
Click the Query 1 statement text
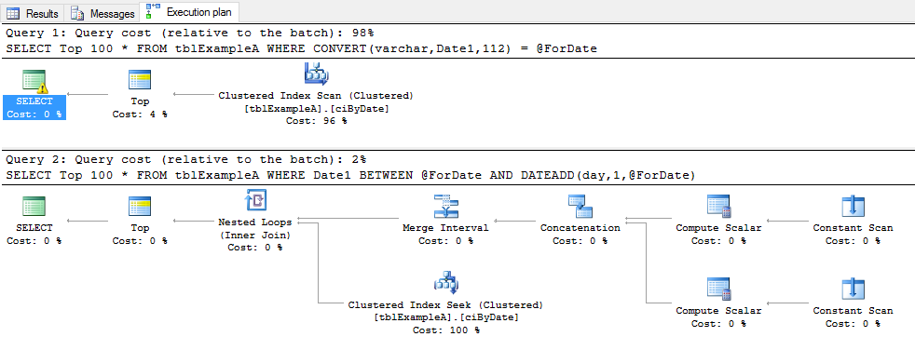302,49
